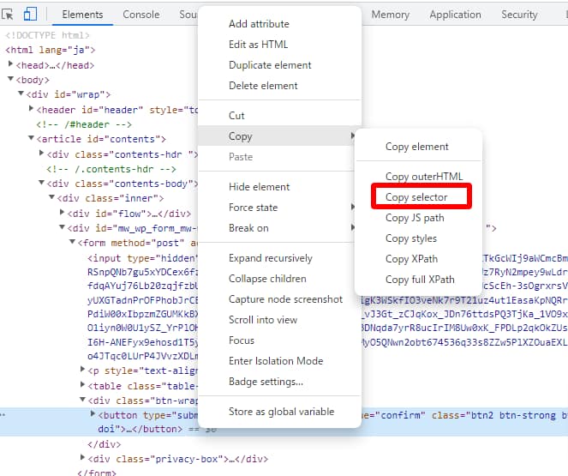Collapse the article contents node arrow

tap(32, 139)
